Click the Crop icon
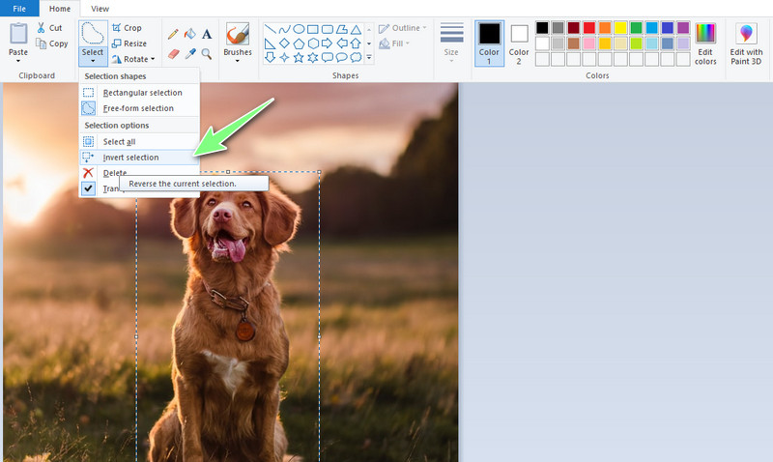The image size is (773, 462). 117,29
